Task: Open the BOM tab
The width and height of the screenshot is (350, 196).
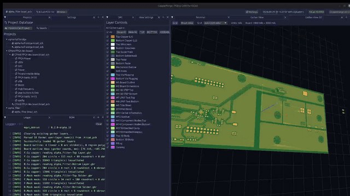Action: coord(72,118)
